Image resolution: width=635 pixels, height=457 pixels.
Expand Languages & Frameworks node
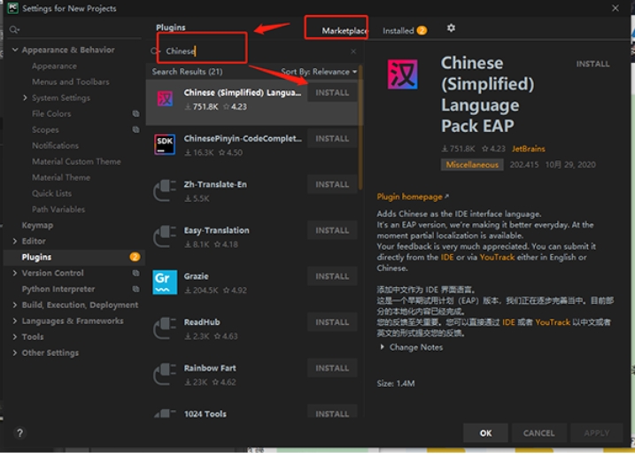15,321
